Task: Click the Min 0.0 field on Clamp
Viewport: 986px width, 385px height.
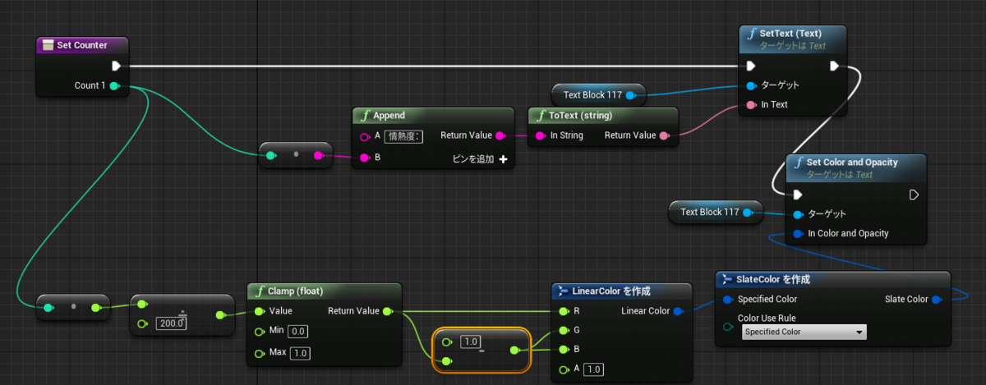Action: (298, 331)
